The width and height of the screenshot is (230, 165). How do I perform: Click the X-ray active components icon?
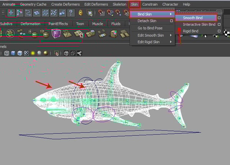coord(73,53)
